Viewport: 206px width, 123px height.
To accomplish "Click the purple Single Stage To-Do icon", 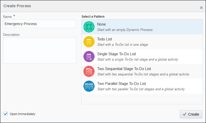I will pyautogui.click(x=89, y=57).
